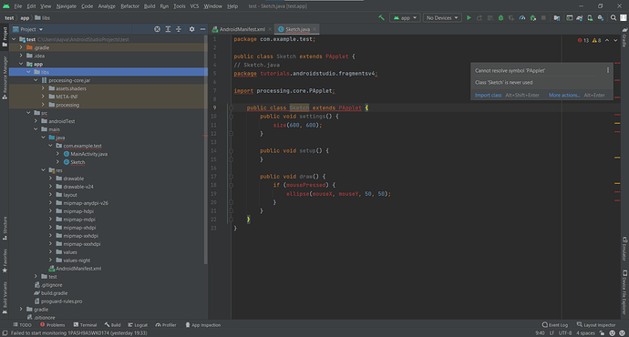Hide the Project panel with minus icon
This screenshot has height=337, width=629.
point(202,29)
